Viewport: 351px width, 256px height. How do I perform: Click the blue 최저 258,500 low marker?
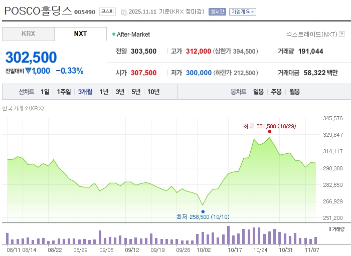[x=203, y=211]
